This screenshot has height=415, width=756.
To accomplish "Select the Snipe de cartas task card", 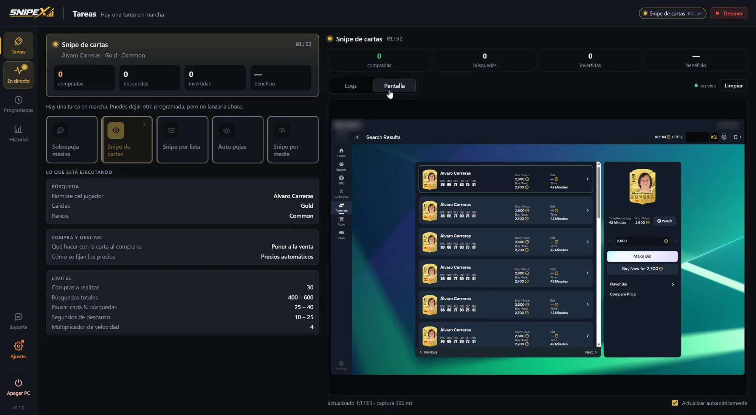I will click(x=127, y=140).
